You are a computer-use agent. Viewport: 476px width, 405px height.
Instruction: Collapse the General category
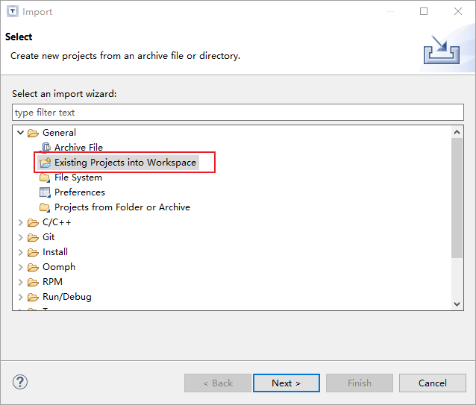(20, 133)
